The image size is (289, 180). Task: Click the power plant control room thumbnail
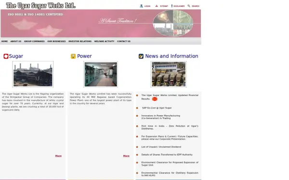pyautogui.click(x=101, y=74)
